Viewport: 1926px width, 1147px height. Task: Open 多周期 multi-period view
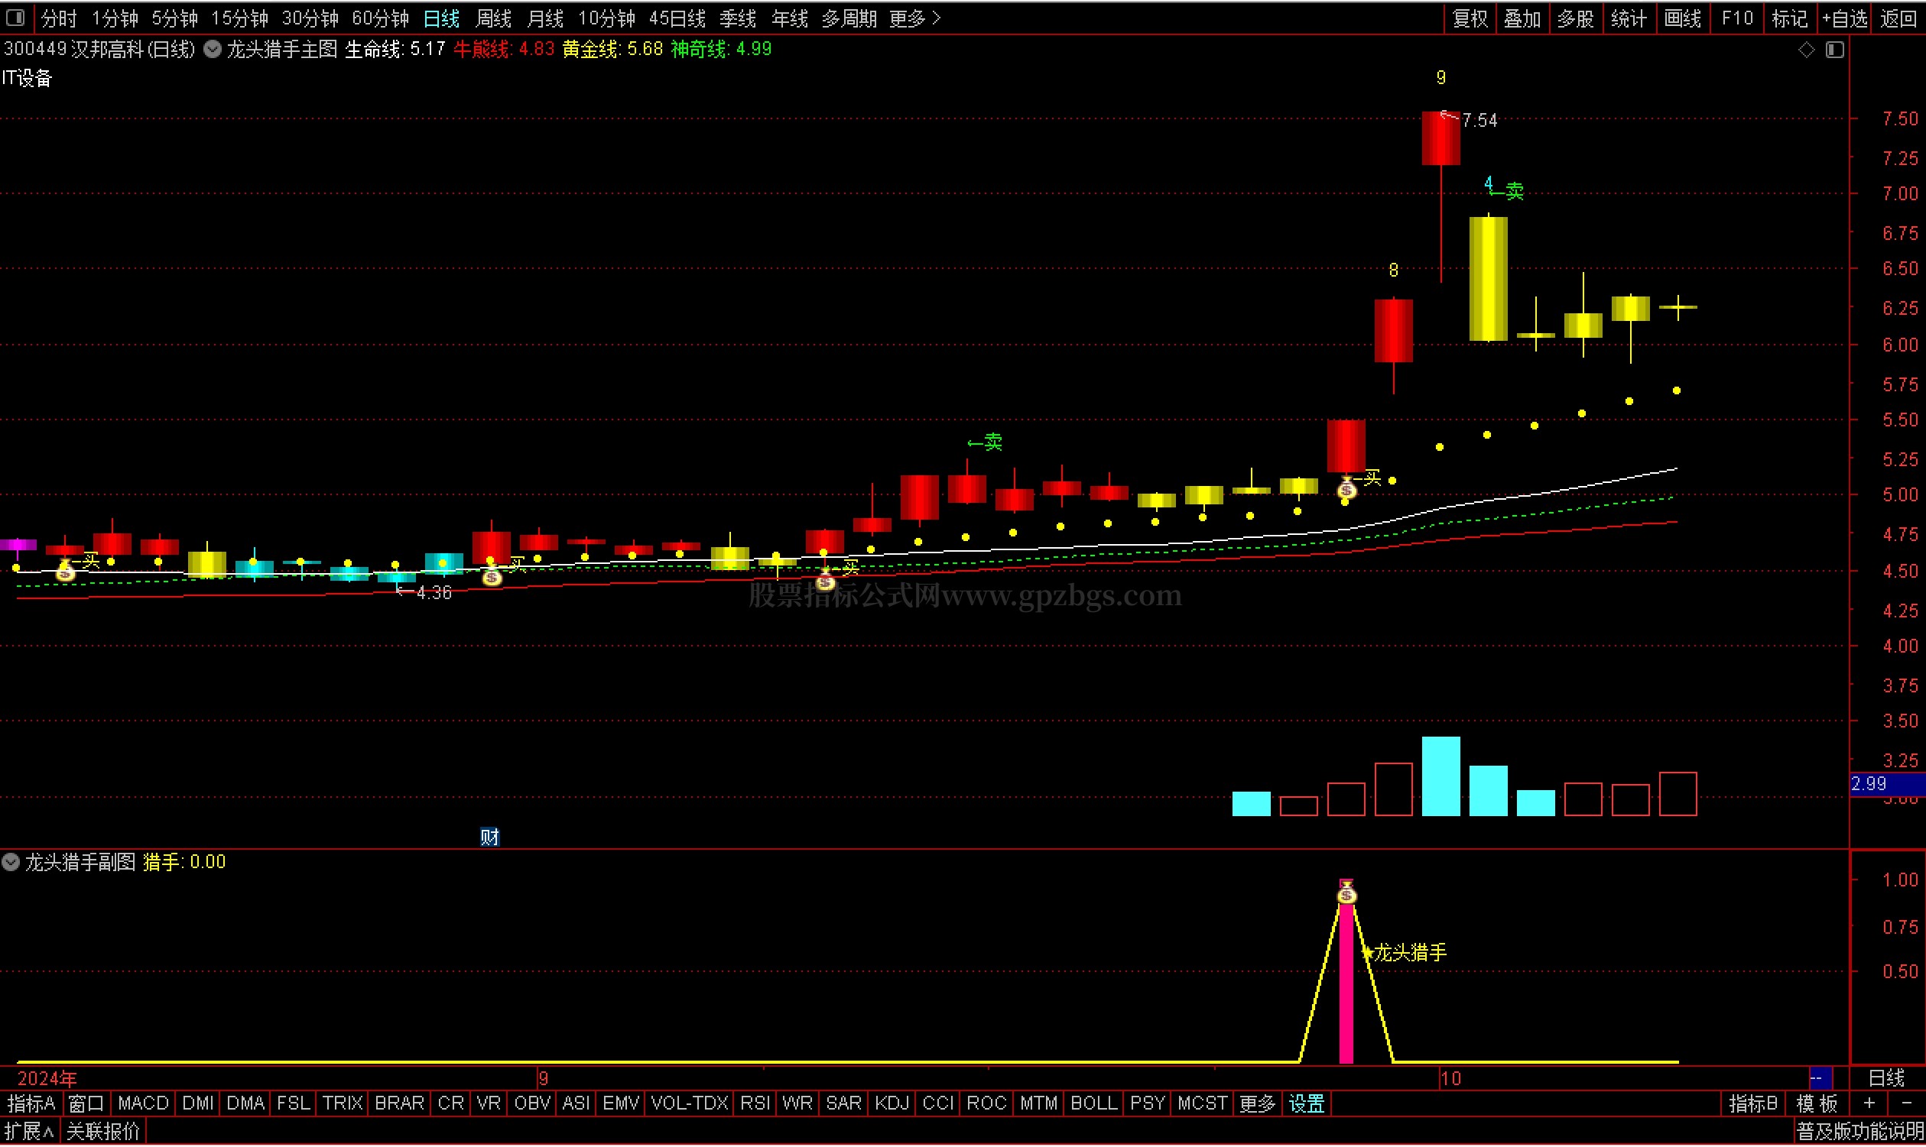click(x=849, y=18)
